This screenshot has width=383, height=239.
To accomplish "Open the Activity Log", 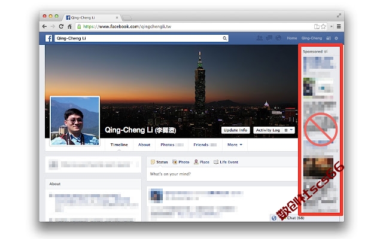I will [x=268, y=130].
